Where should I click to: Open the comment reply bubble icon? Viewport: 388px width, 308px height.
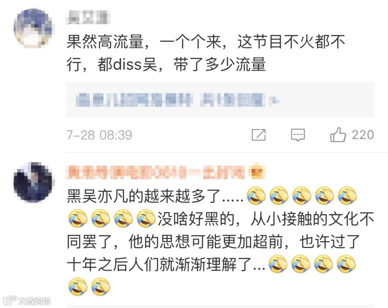(298, 135)
